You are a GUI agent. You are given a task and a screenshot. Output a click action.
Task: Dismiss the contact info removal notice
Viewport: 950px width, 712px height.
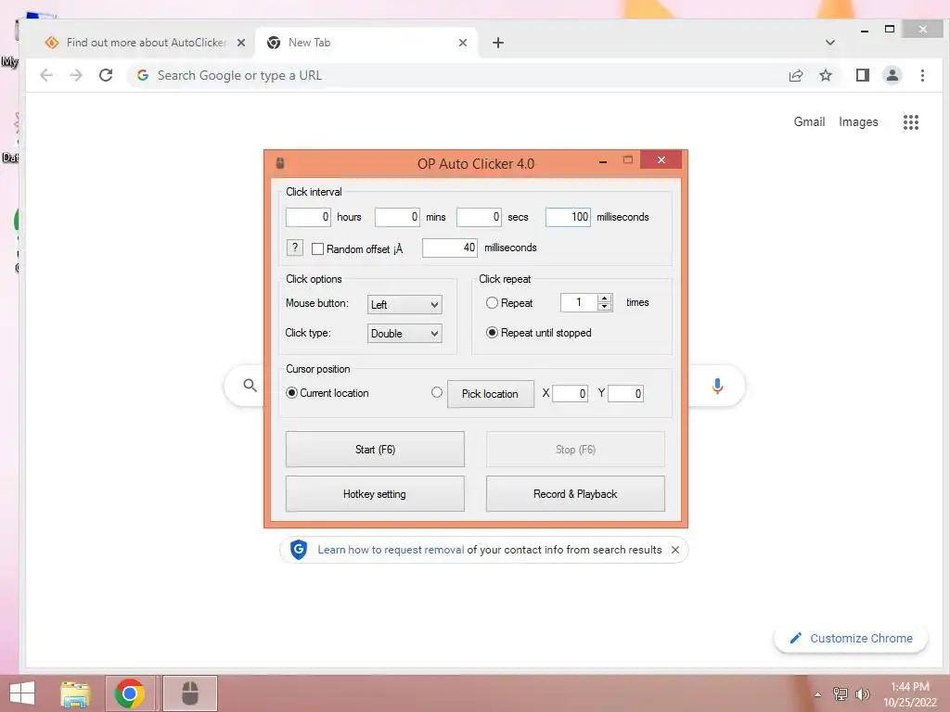(x=675, y=550)
